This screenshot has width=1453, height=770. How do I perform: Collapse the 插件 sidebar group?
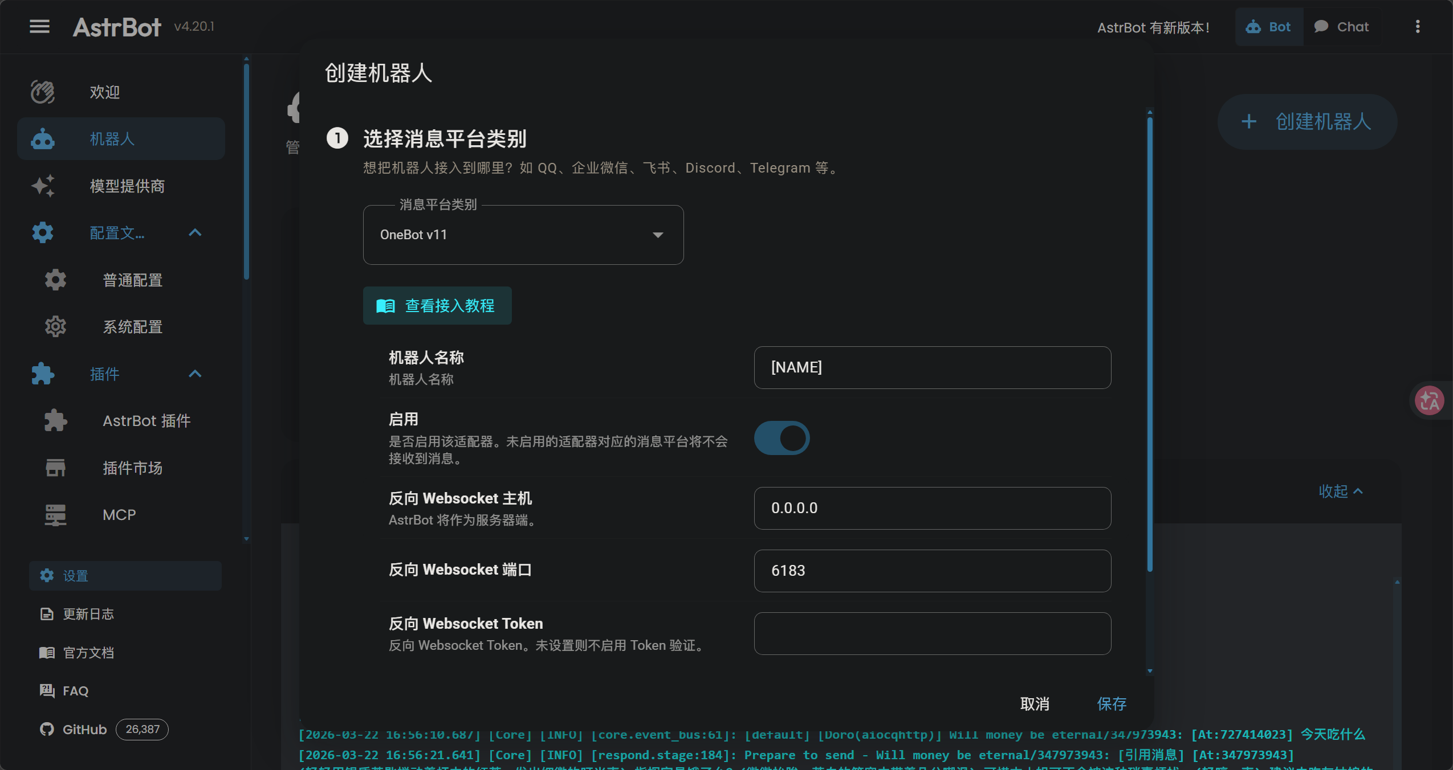pos(195,374)
